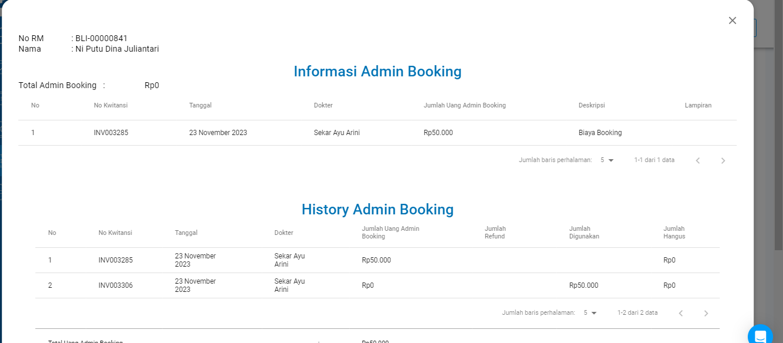
Task: Close the admin booking dialog
Action: 732,21
